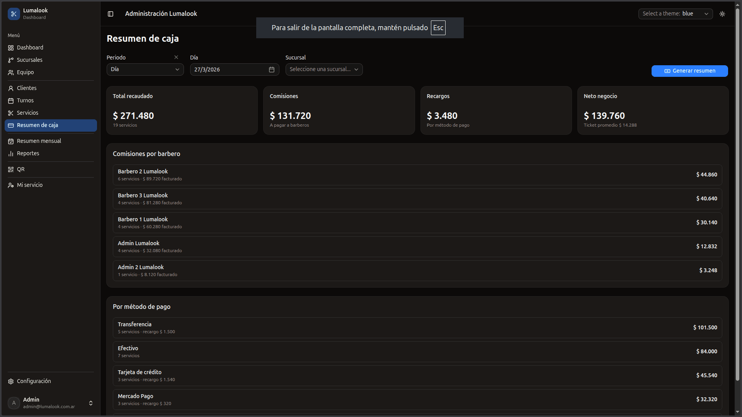This screenshot has width=742, height=417.
Task: Clear the Periodo filter with X
Action: pyautogui.click(x=176, y=57)
